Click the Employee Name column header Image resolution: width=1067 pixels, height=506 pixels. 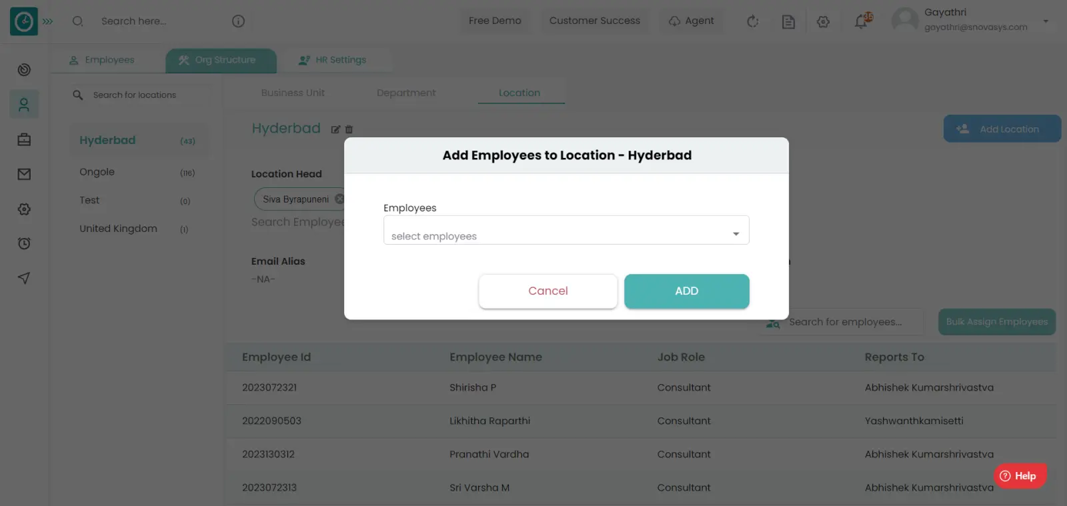(495, 357)
